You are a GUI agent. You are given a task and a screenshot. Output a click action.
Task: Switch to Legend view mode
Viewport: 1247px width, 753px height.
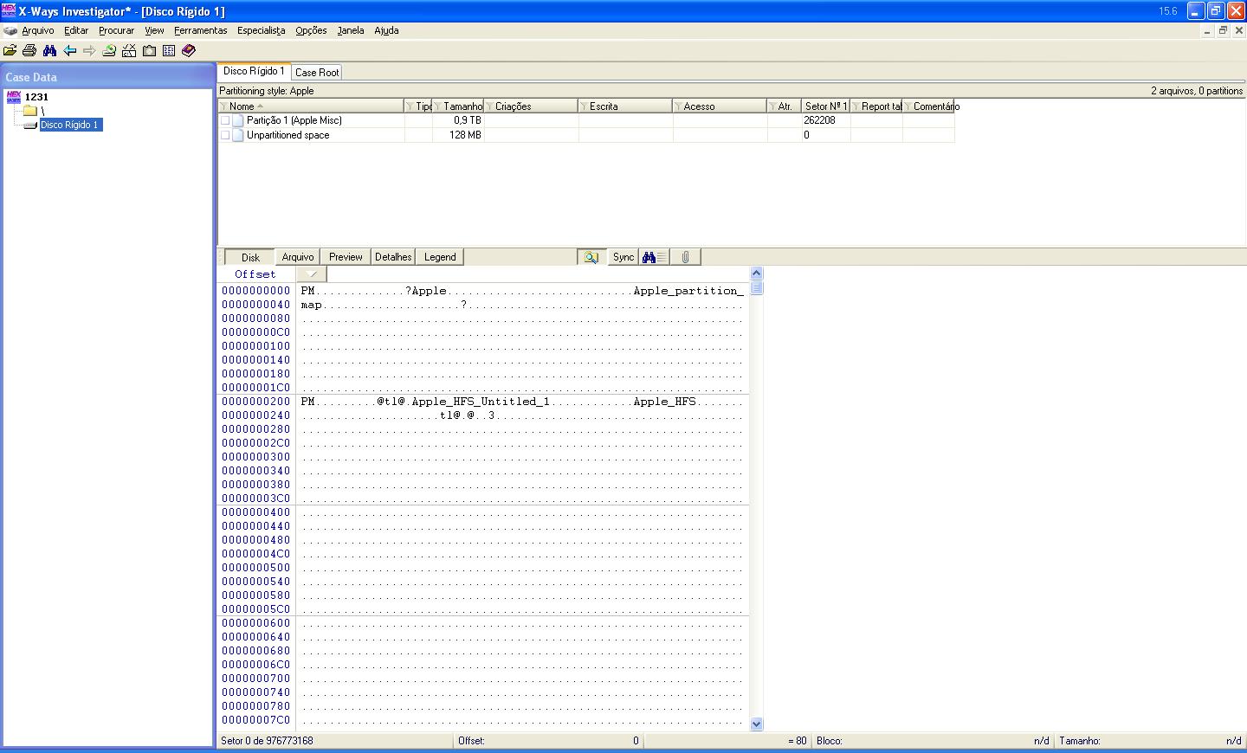coord(440,257)
